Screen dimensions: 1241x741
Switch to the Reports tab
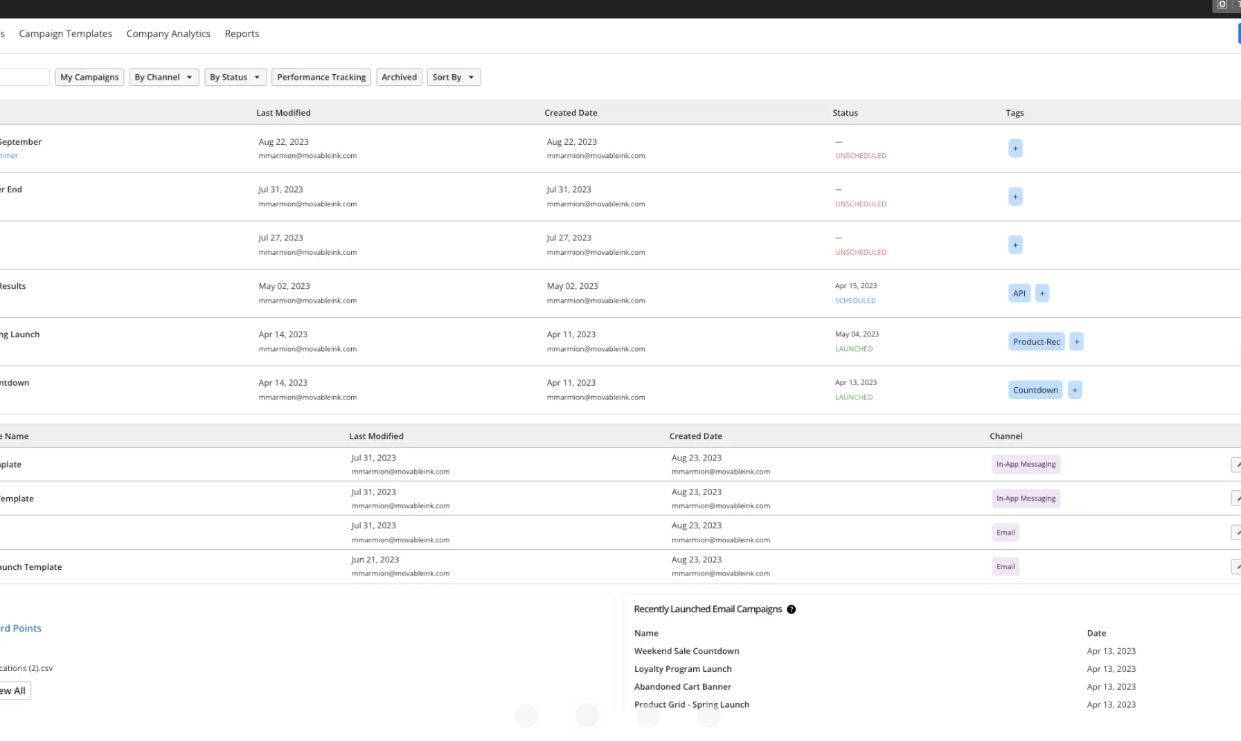(242, 33)
